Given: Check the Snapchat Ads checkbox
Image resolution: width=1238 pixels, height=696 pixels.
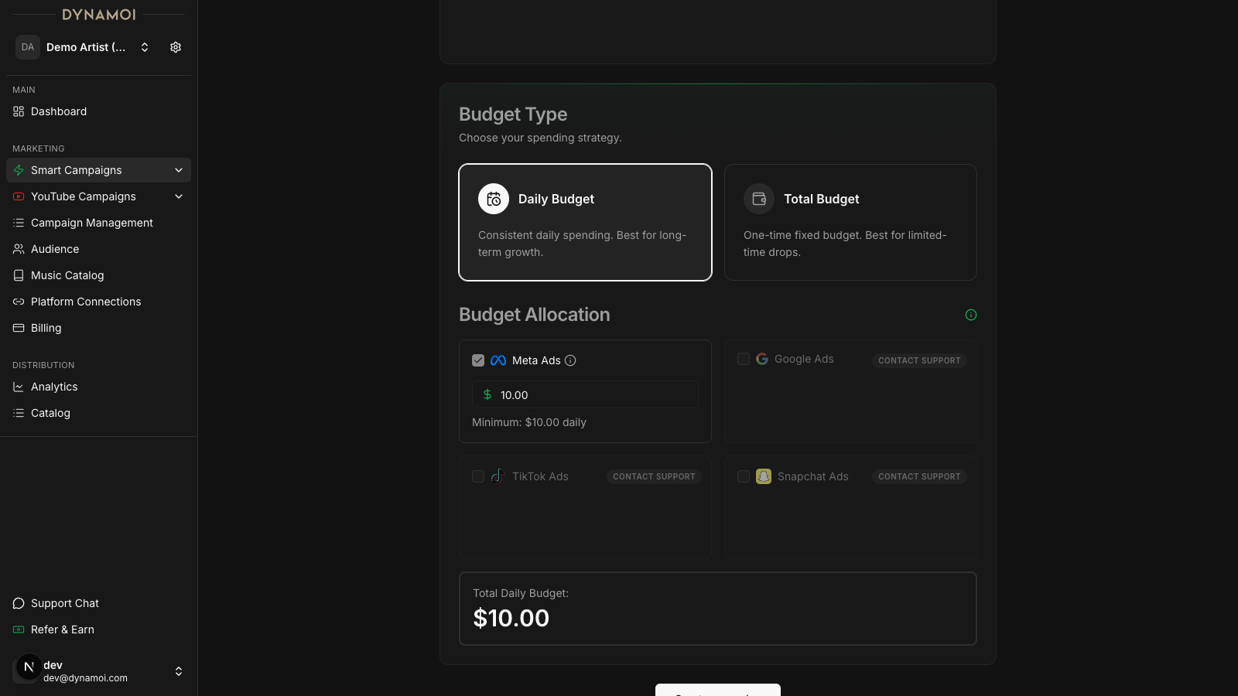Looking at the screenshot, I should [744, 476].
